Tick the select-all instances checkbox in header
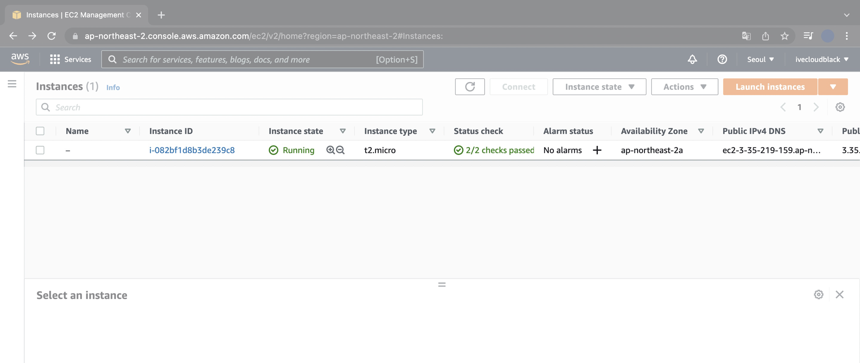This screenshot has height=363, width=860. pyautogui.click(x=40, y=131)
